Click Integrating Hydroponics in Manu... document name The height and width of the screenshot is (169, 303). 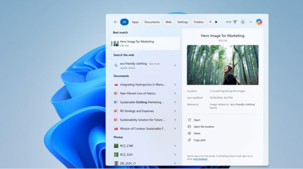(x=143, y=84)
